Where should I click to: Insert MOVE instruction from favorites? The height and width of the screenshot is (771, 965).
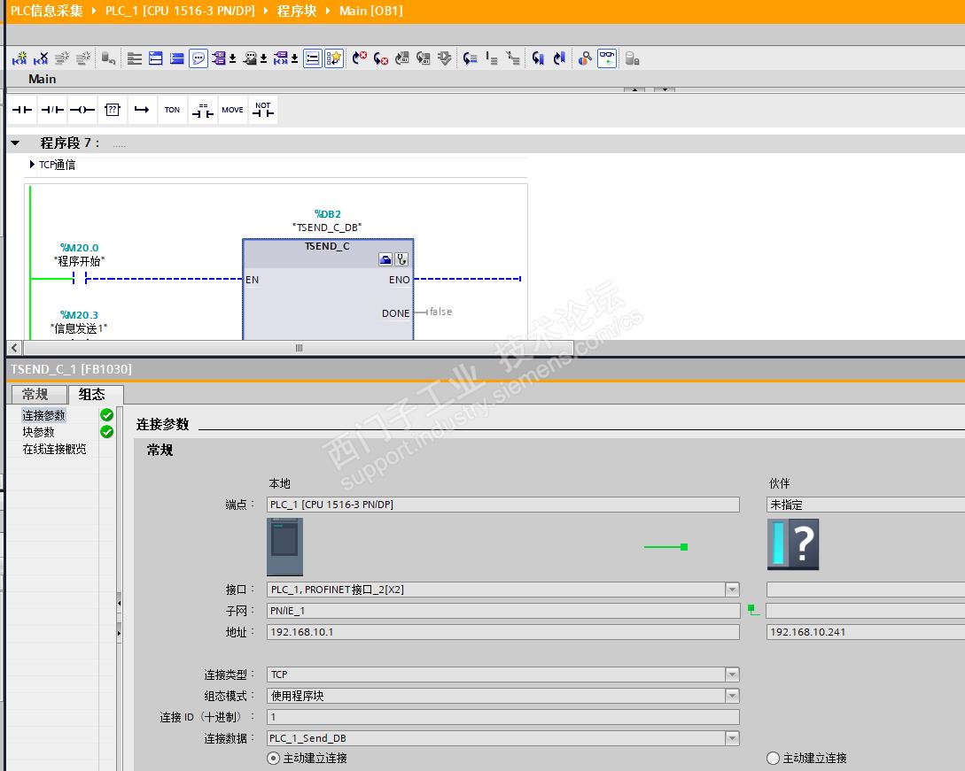[233, 110]
